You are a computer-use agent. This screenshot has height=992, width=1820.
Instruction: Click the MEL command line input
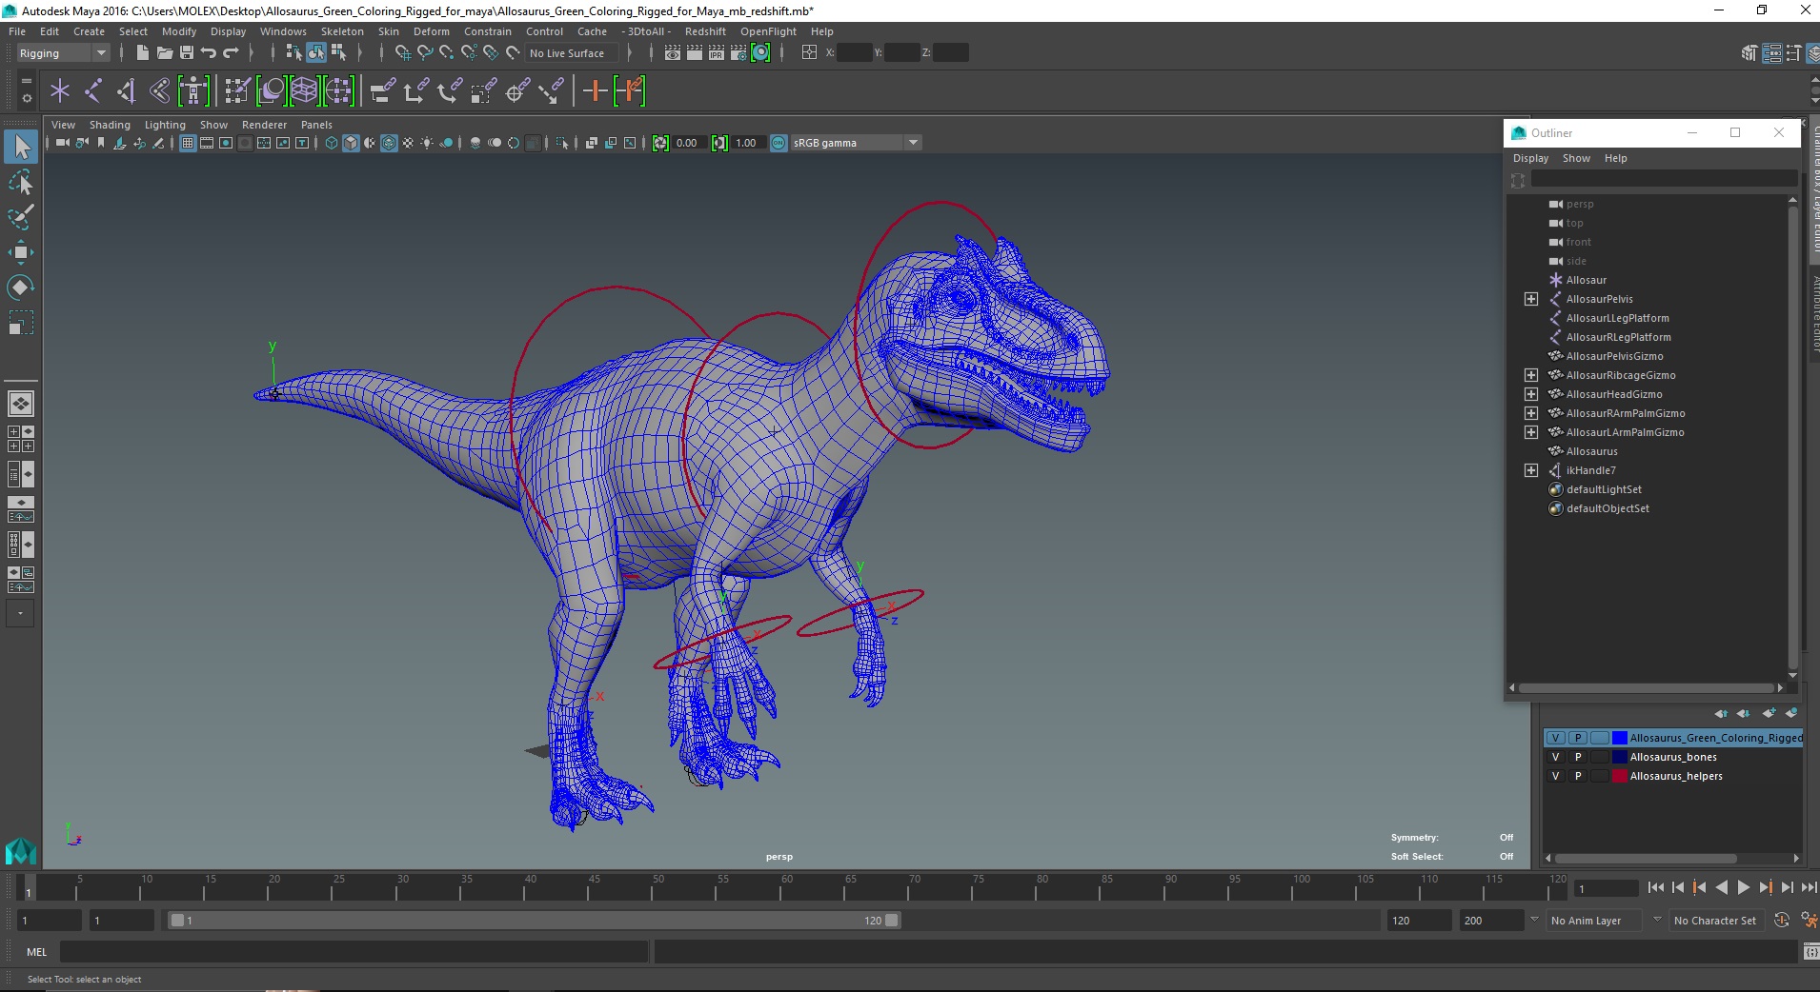(x=354, y=952)
